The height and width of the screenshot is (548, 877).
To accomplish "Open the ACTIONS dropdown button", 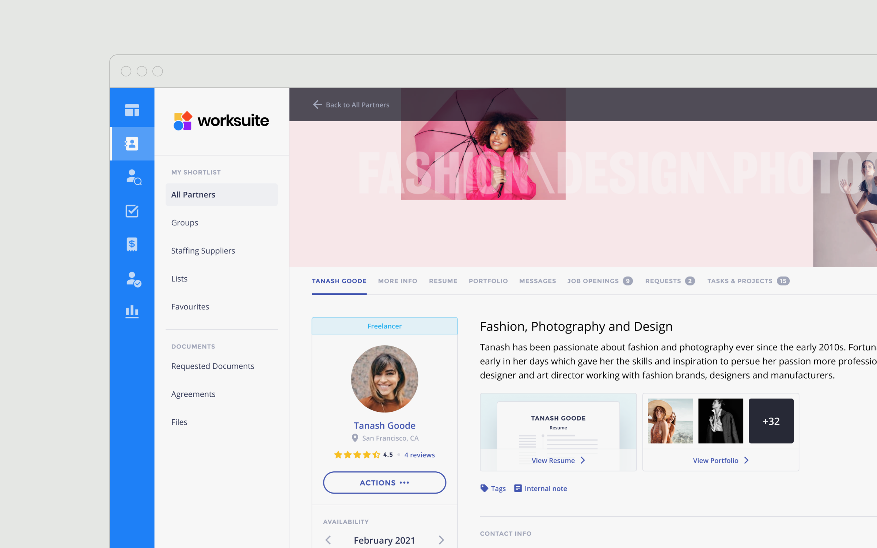I will [x=384, y=483].
